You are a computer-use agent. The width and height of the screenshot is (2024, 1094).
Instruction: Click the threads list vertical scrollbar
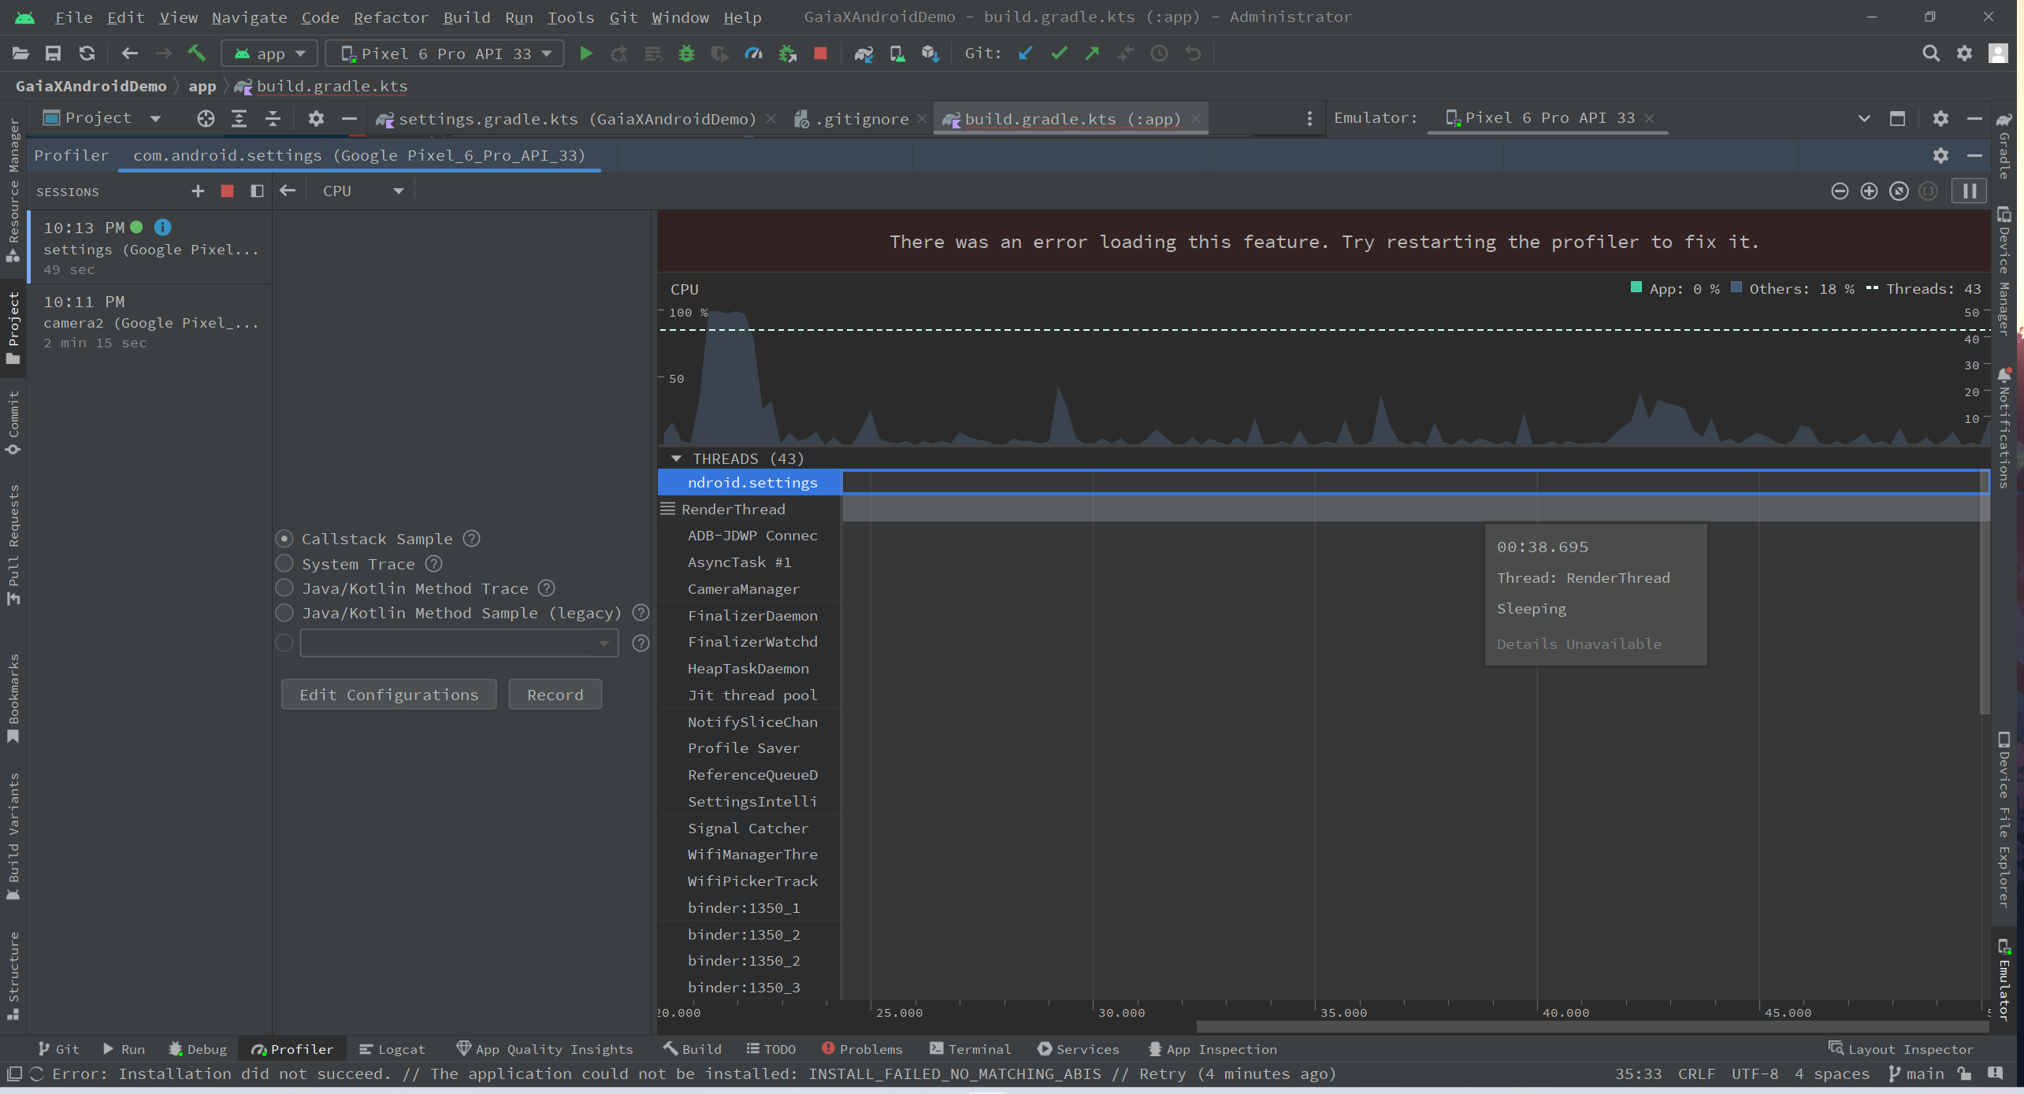point(1984,591)
